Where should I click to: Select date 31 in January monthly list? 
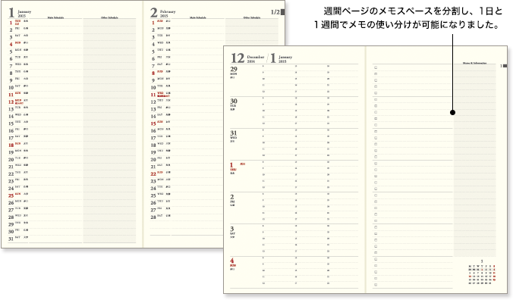(x=11, y=239)
